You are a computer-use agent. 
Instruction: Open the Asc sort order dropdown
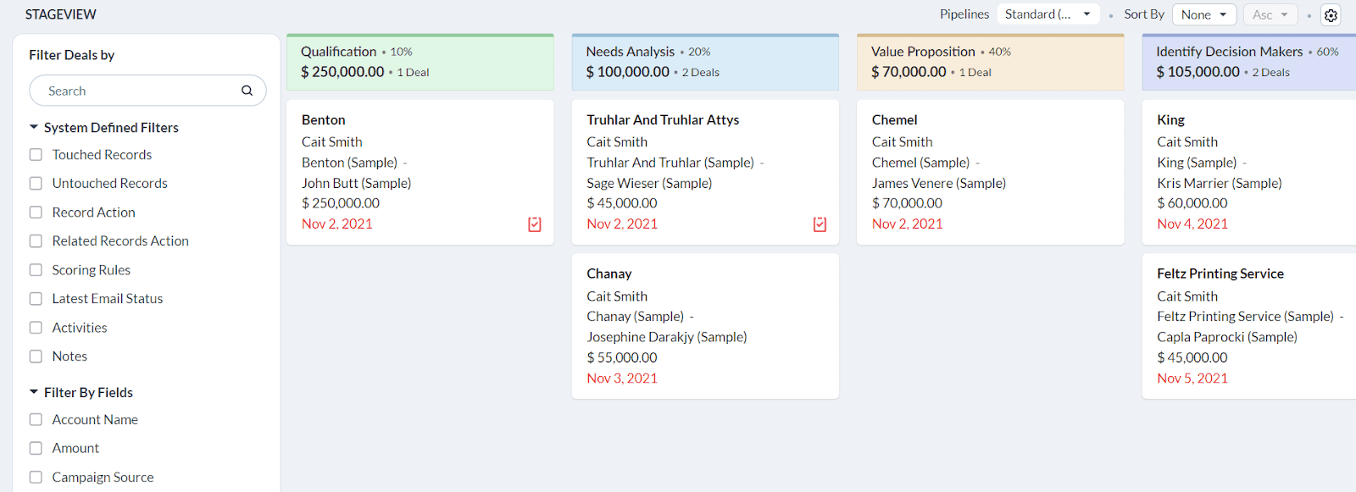(x=1270, y=14)
